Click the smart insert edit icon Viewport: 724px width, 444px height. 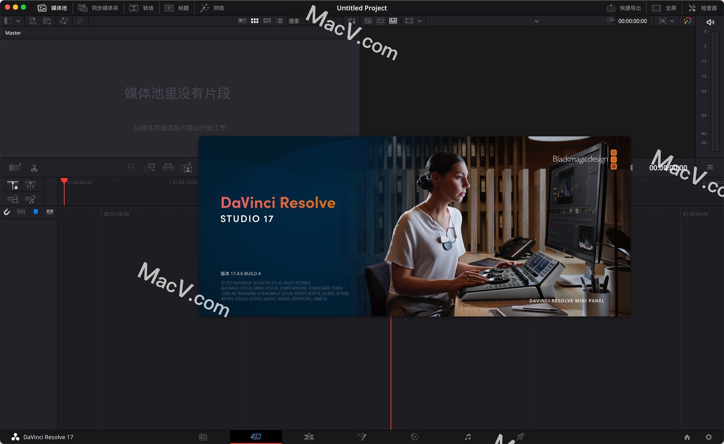click(x=131, y=167)
